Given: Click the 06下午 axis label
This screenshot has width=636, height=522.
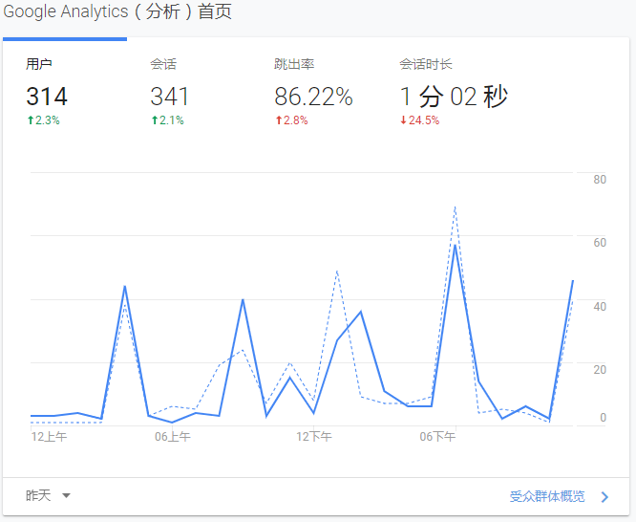Looking at the screenshot, I should tap(437, 437).
